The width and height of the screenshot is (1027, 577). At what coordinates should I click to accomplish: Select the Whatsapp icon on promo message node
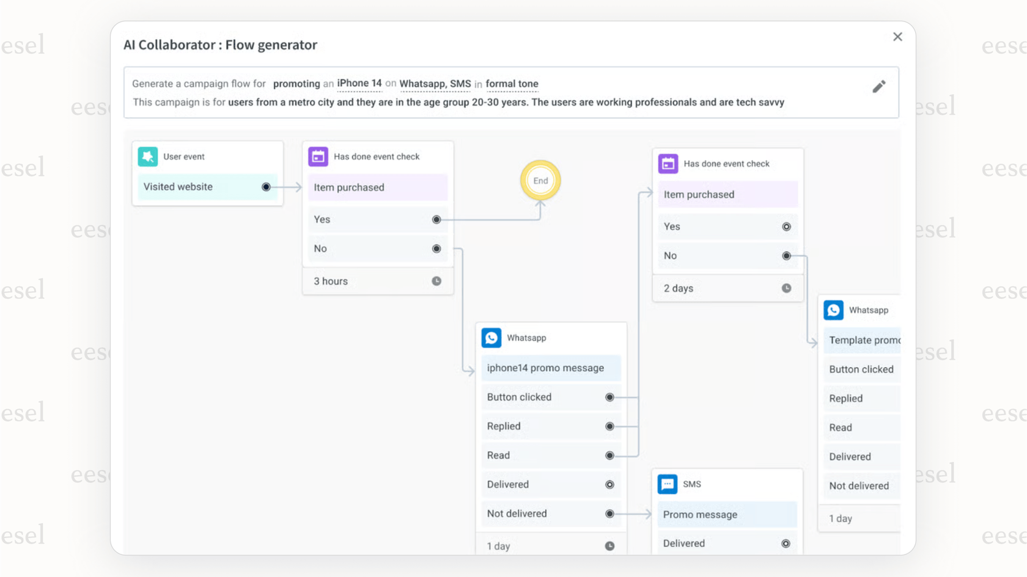pyautogui.click(x=493, y=338)
